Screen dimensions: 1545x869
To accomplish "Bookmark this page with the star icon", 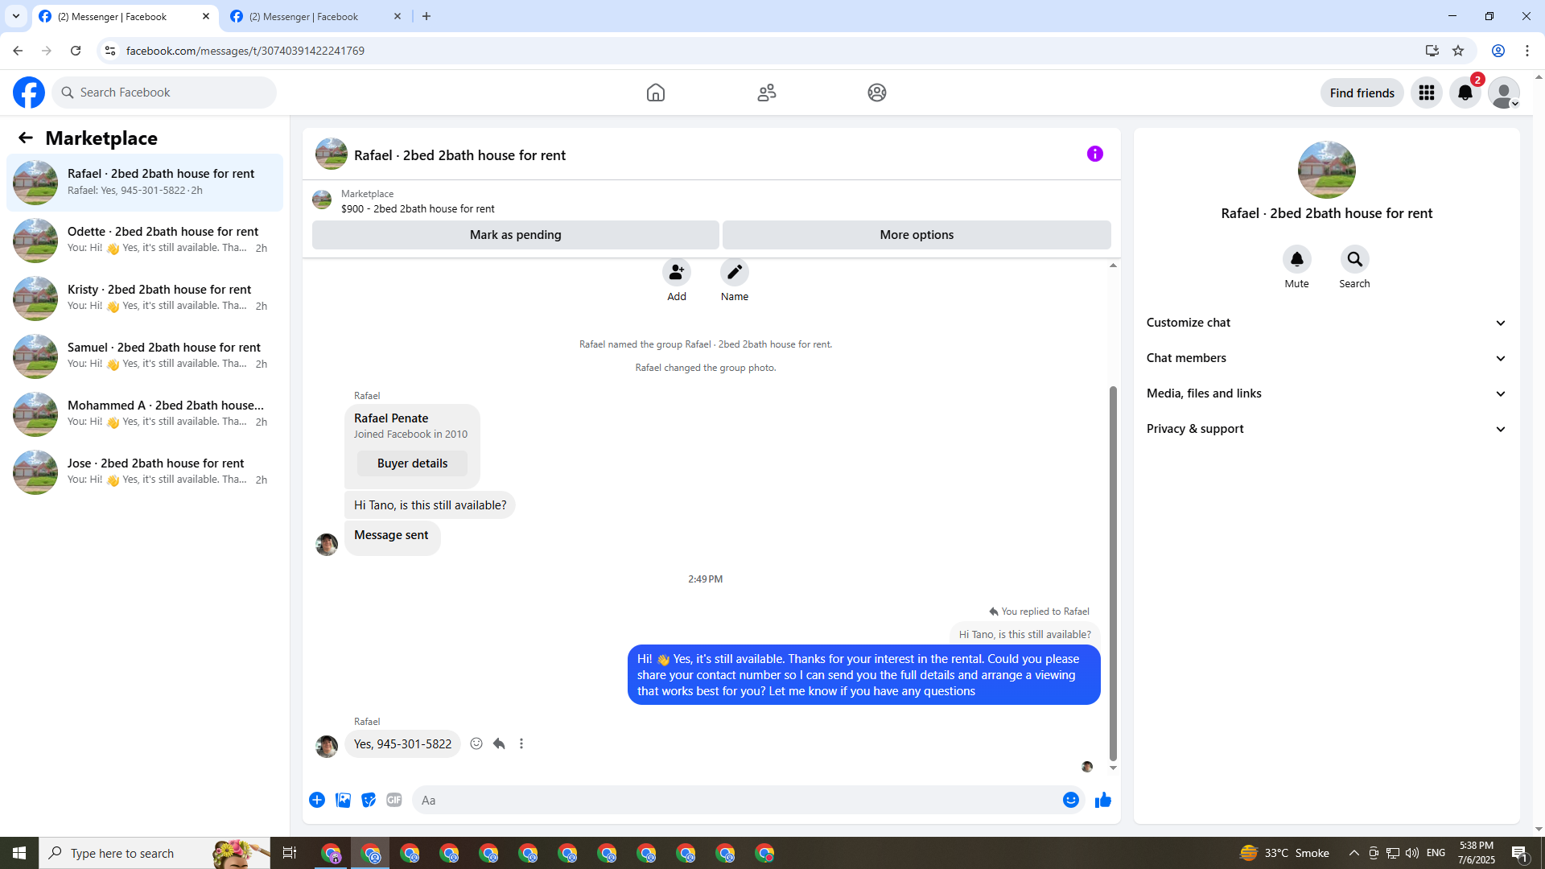I will coord(1458,51).
